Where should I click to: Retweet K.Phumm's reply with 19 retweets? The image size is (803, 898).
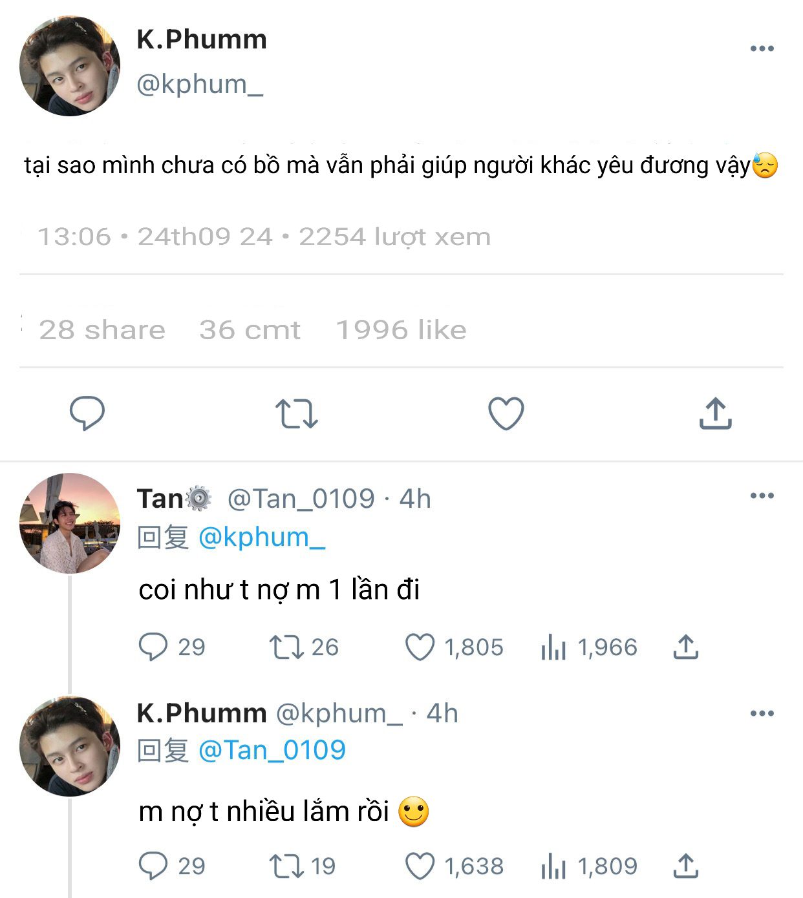click(286, 866)
